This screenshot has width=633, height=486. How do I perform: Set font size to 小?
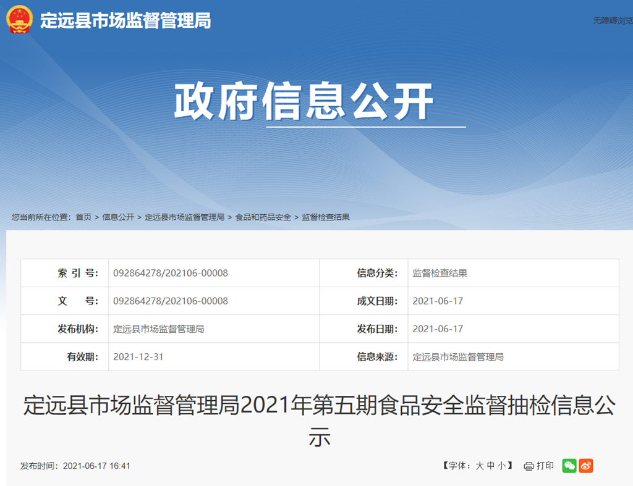coord(501,466)
